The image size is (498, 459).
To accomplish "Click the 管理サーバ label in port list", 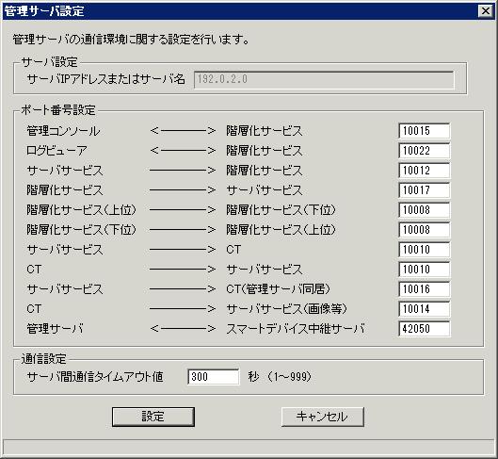I will 55,329.
